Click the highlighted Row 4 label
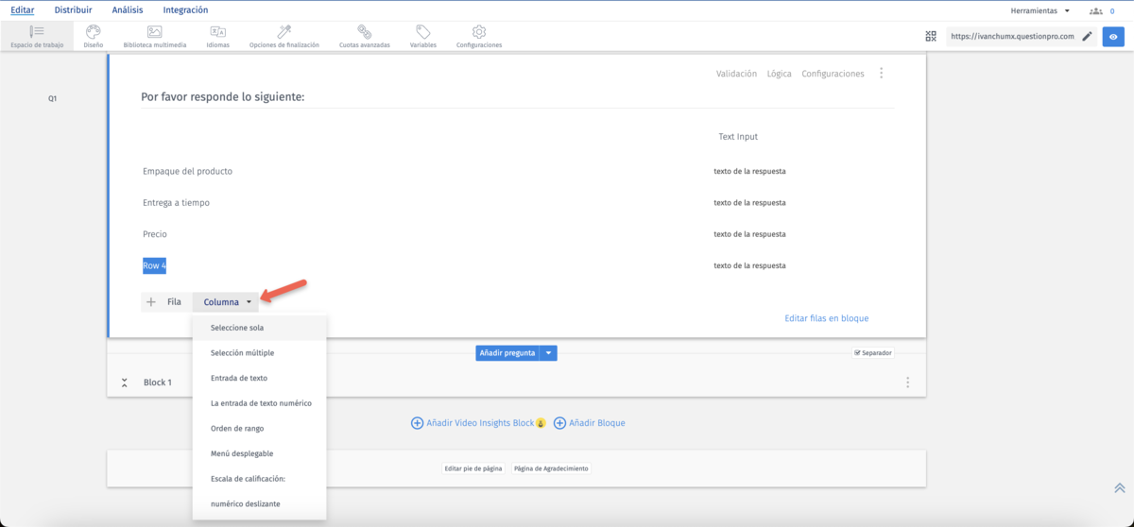This screenshot has width=1134, height=527. click(154, 265)
